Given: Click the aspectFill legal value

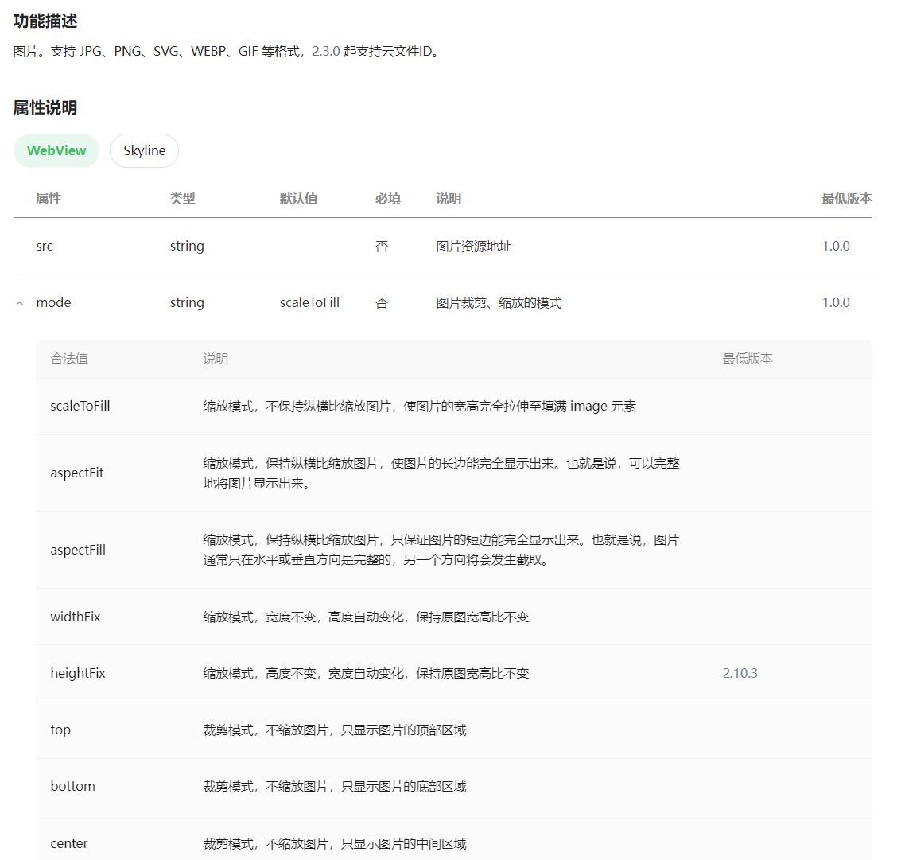Looking at the screenshot, I should point(78,551).
